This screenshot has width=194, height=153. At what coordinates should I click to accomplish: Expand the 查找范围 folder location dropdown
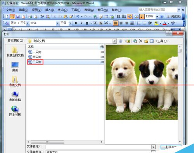(x=114, y=41)
